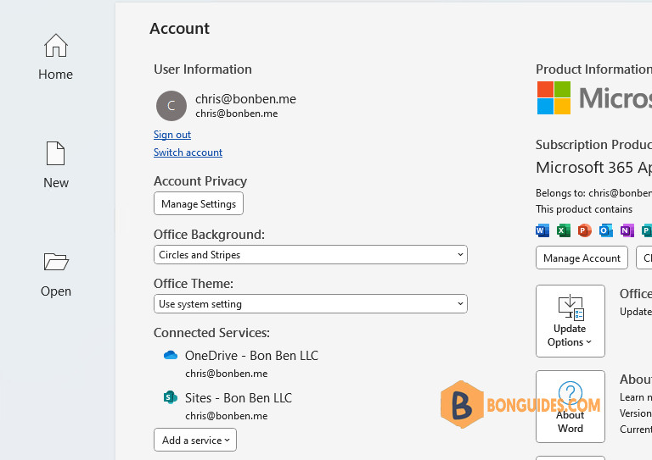Click the Word app icon
652x460 pixels.
click(x=542, y=230)
